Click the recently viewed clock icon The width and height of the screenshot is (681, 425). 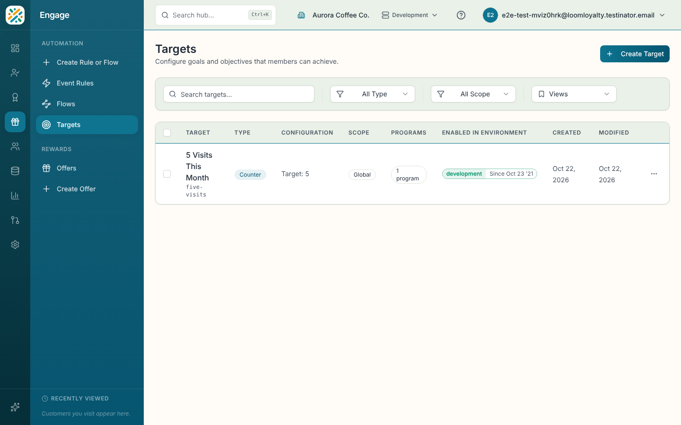click(45, 399)
